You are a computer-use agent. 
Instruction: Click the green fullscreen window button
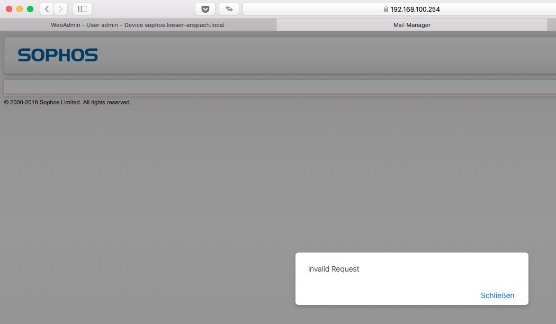31,9
